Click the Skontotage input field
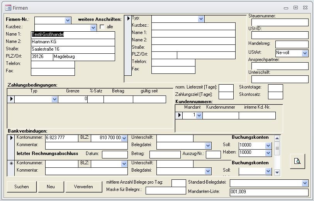This screenshot has height=201, width=314. pos(275,88)
